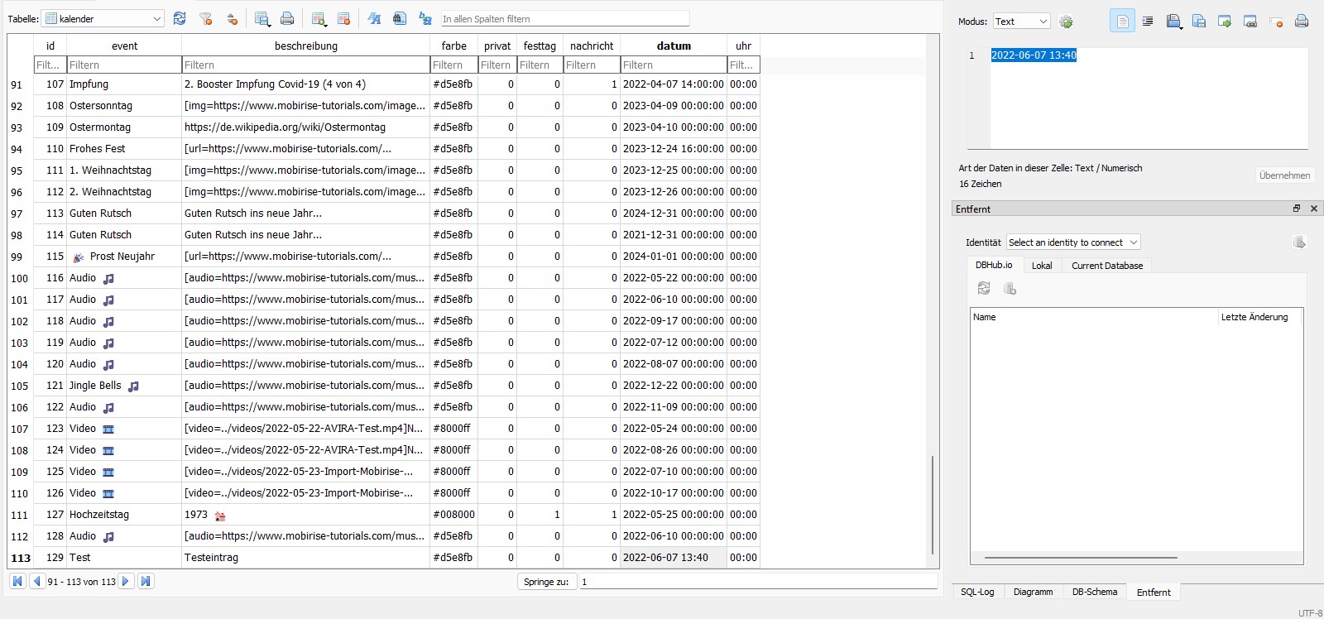Click the Übernehmen button

click(1284, 175)
